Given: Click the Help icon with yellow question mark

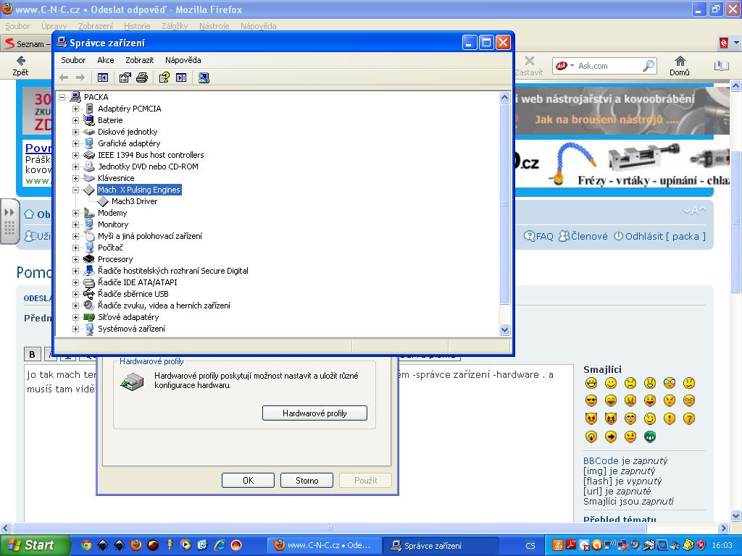Looking at the screenshot, I should coord(164,77).
